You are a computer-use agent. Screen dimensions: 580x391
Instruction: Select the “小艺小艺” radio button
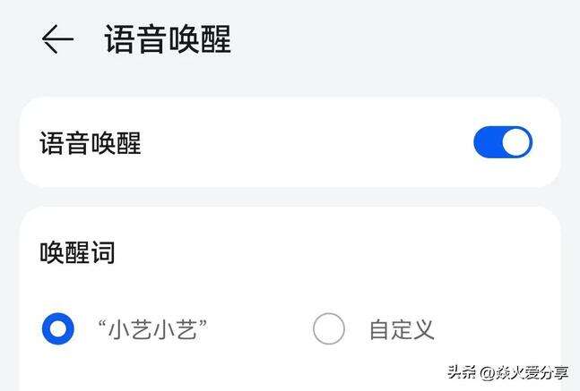coord(58,329)
